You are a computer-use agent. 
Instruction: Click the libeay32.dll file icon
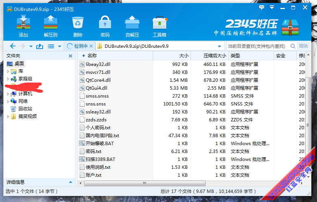tap(82, 64)
